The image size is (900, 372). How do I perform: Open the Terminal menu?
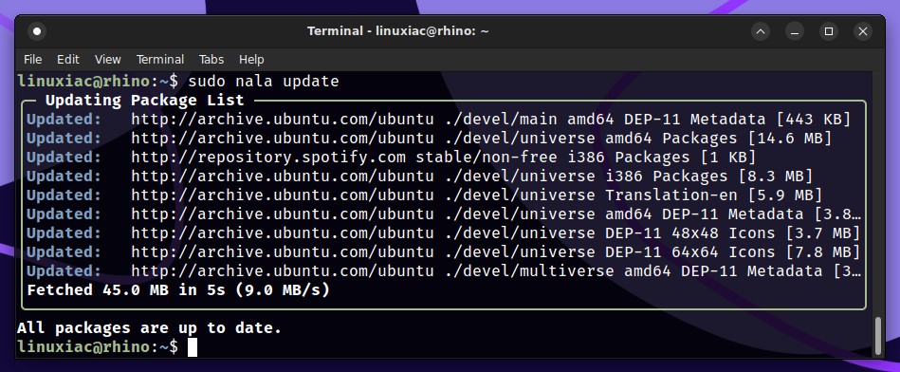tap(160, 60)
